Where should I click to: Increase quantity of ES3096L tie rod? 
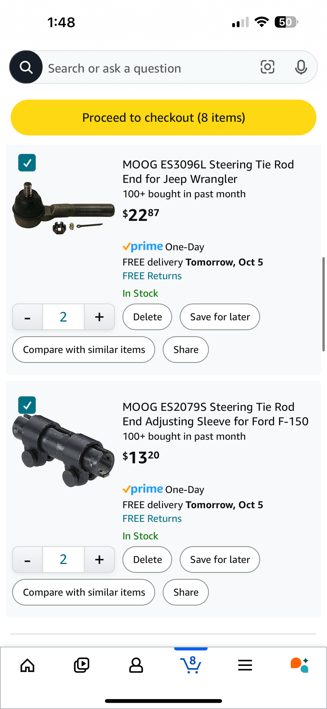point(99,317)
